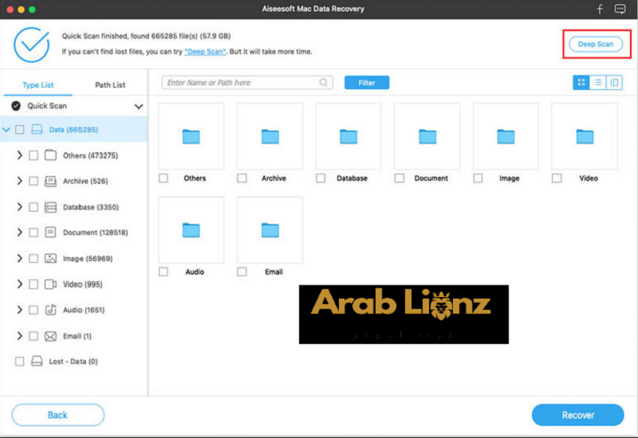The height and width of the screenshot is (438, 638).
Task: Expand the Database (3350) node
Action: (x=19, y=207)
